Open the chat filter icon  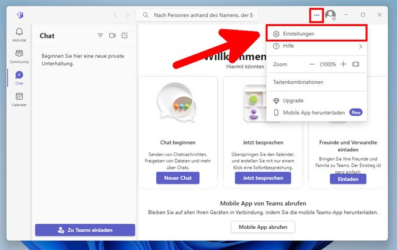pos(100,35)
